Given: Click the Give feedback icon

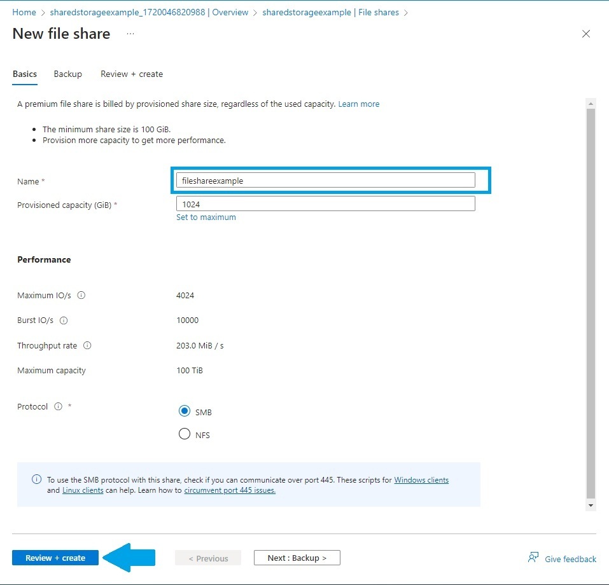Looking at the screenshot, I should 533,557.
